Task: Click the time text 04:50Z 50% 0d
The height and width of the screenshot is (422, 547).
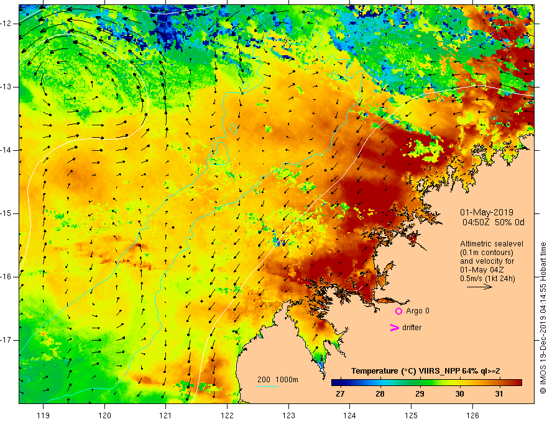Action: (x=494, y=223)
